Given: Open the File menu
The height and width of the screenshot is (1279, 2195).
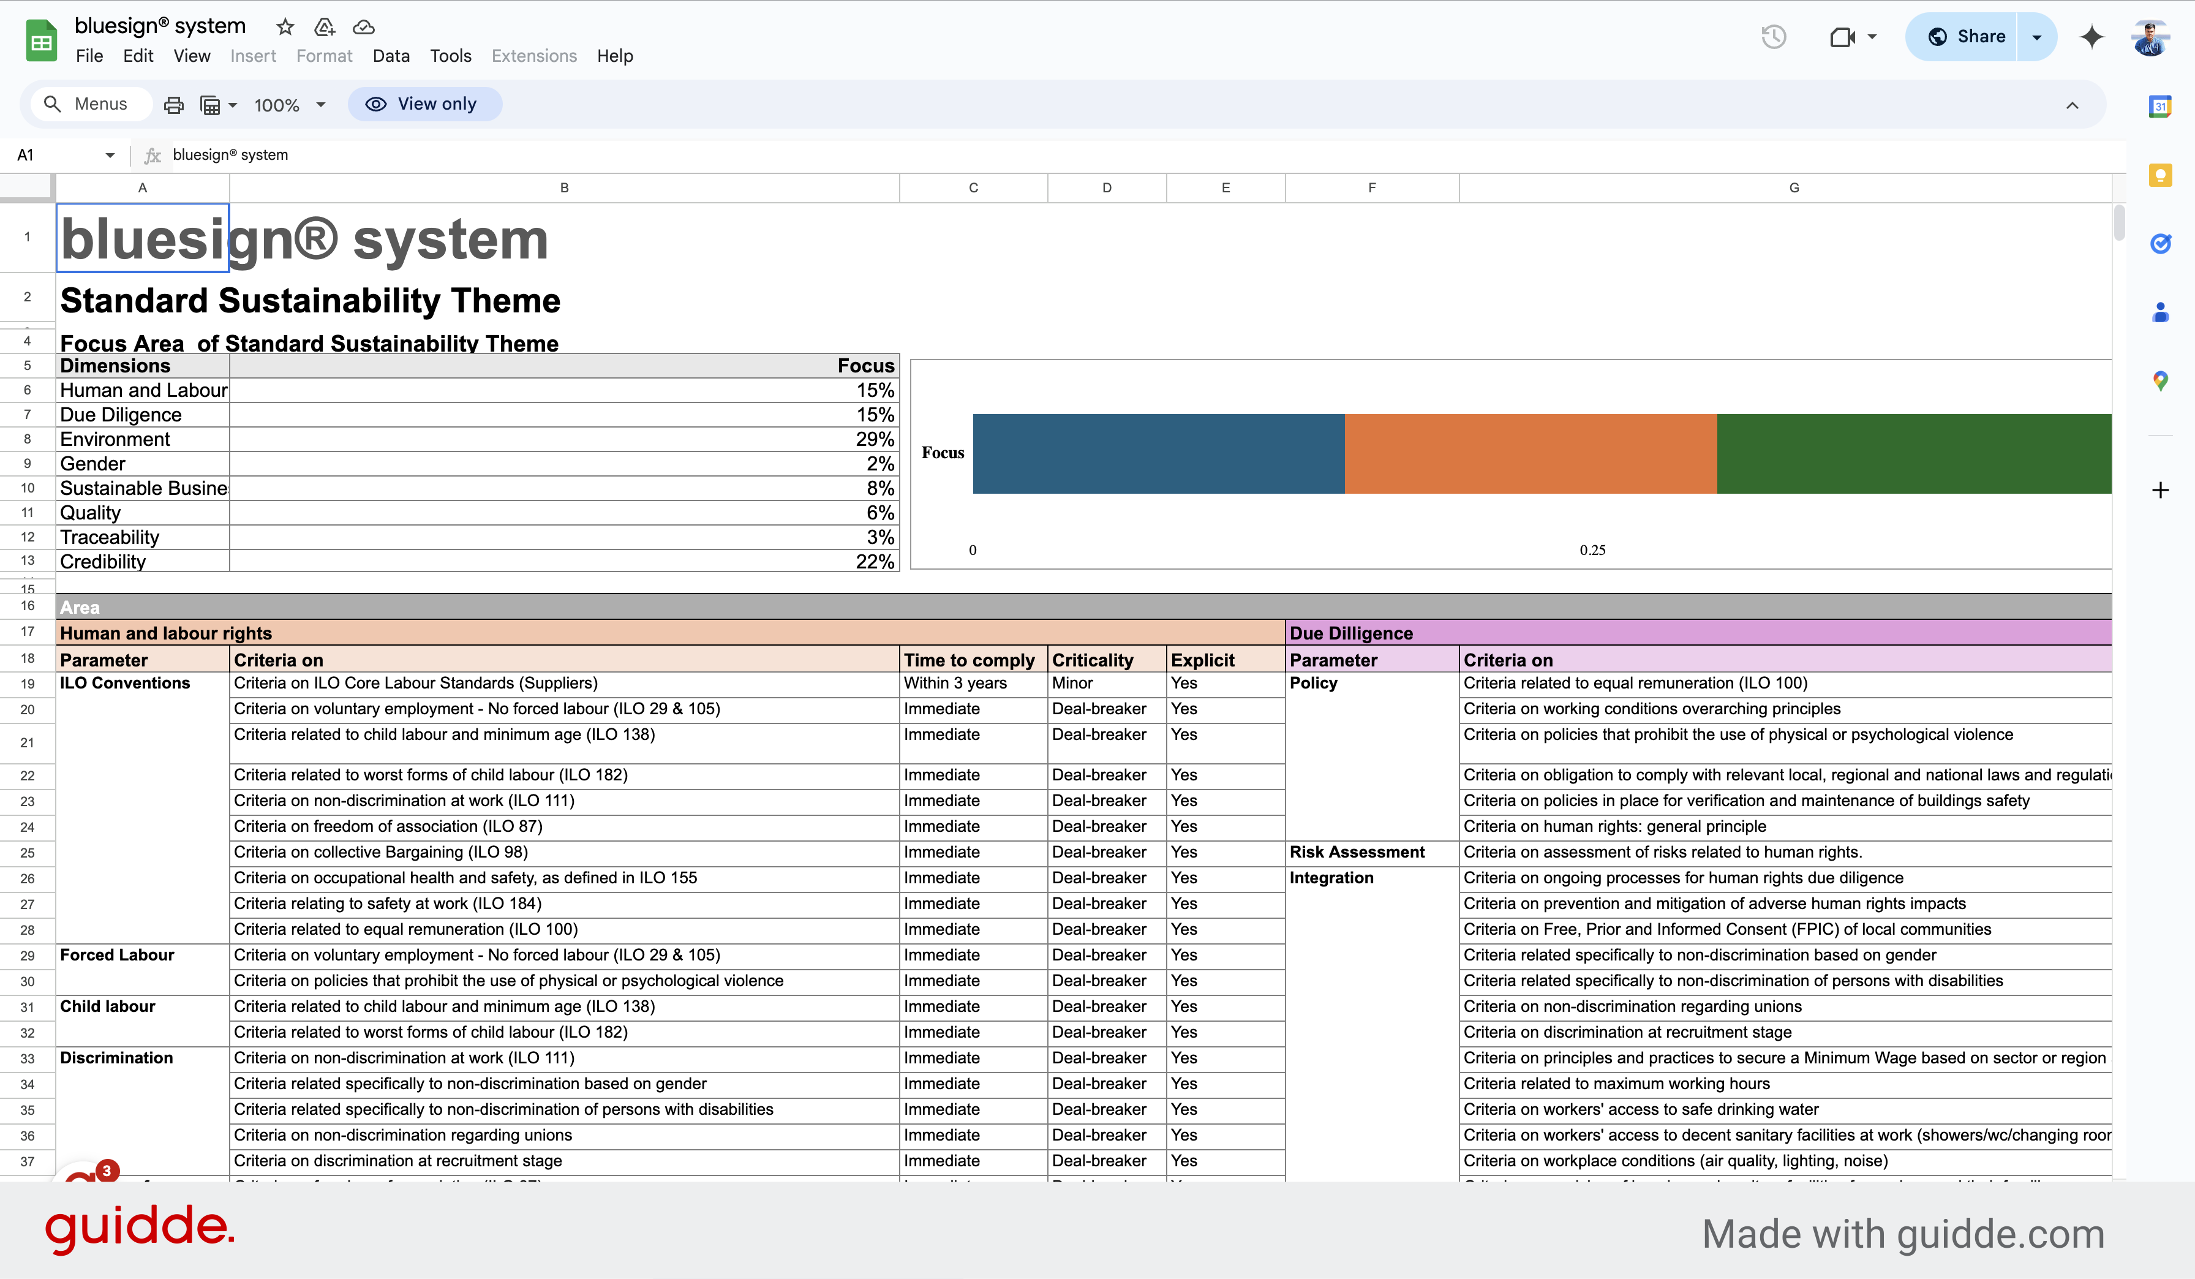Looking at the screenshot, I should (x=89, y=56).
